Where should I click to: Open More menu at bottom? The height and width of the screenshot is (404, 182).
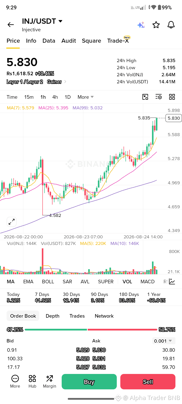coord(15,382)
